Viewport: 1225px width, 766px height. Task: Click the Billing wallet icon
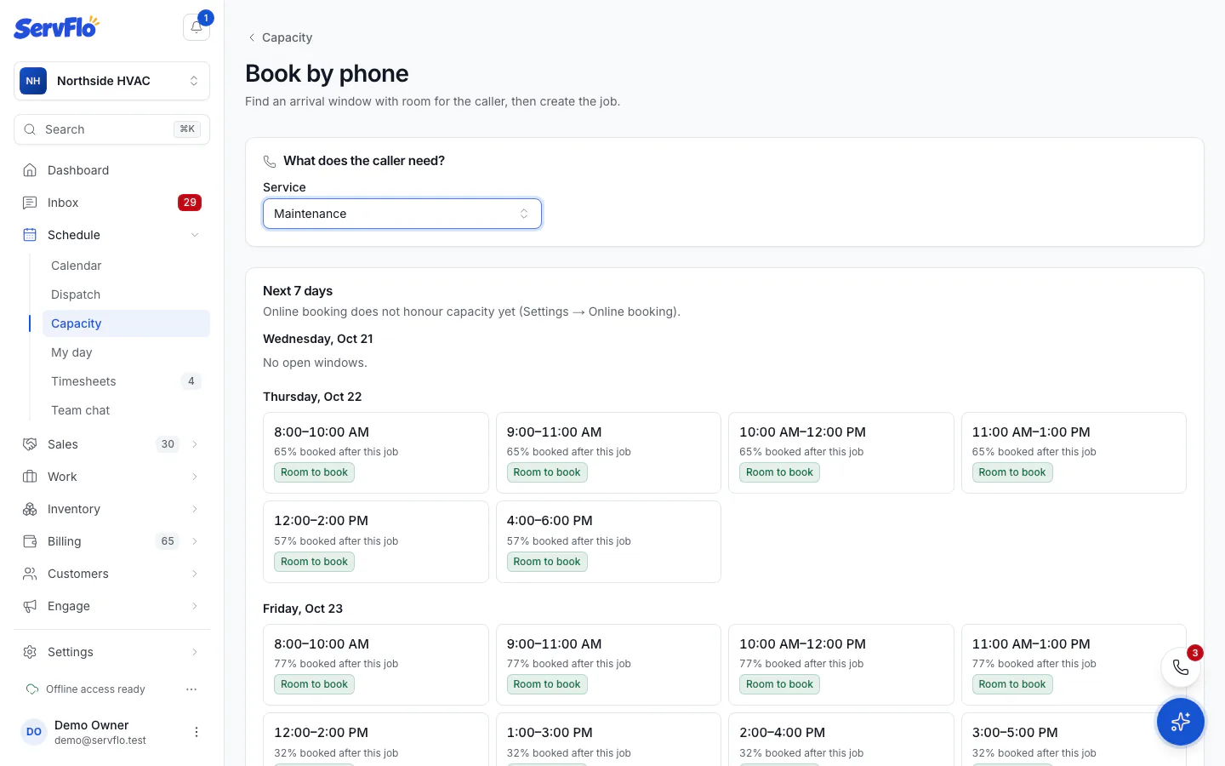(30, 541)
